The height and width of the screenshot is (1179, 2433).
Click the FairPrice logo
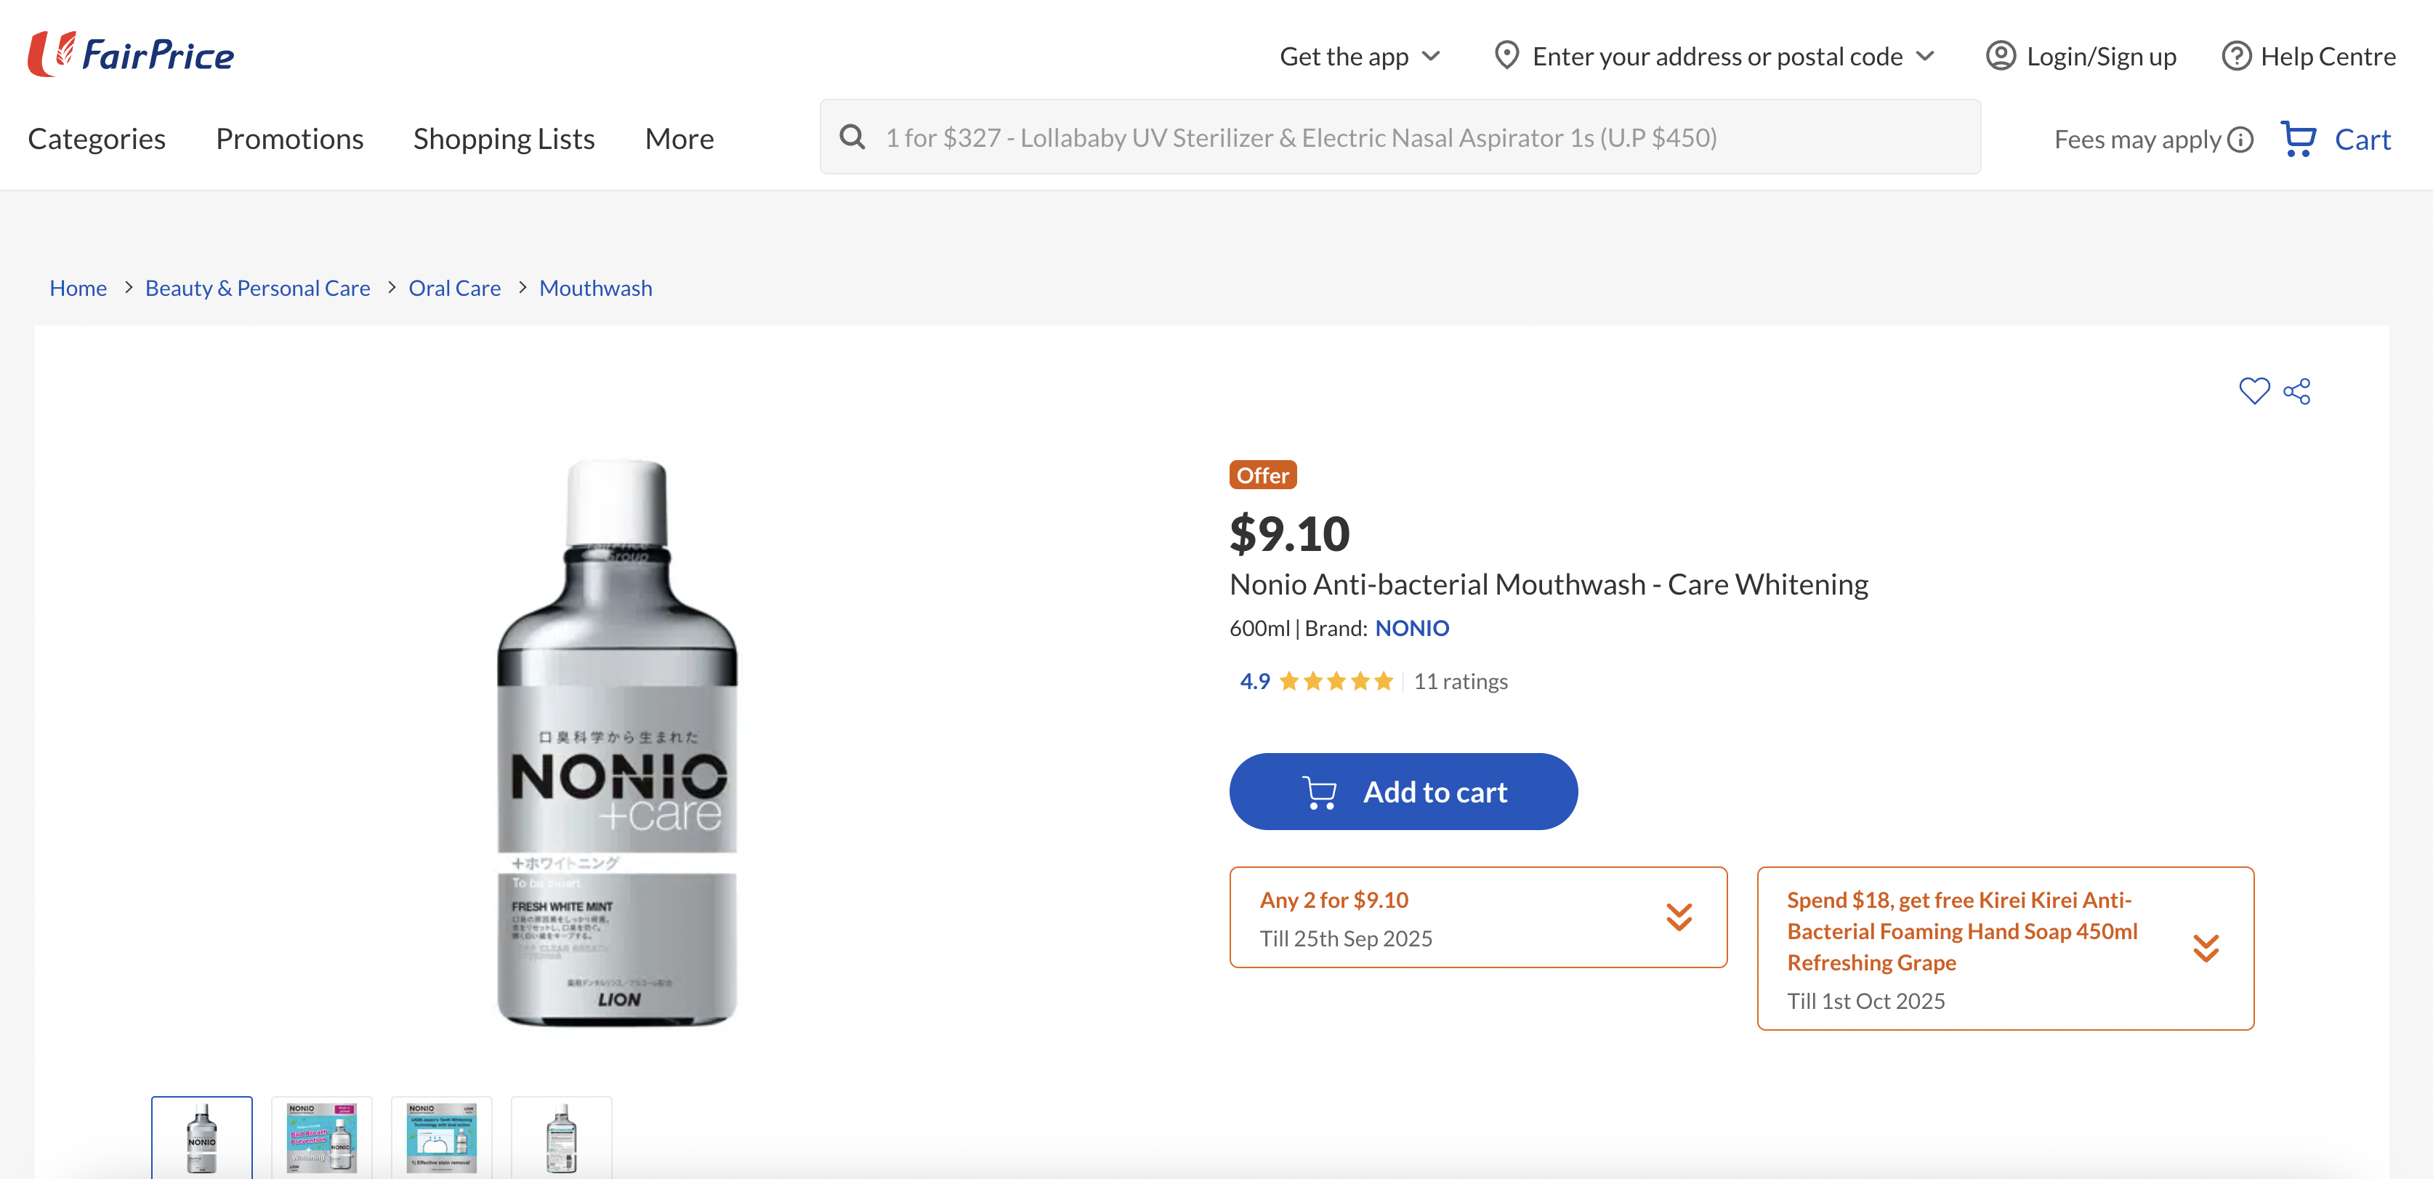[x=132, y=54]
